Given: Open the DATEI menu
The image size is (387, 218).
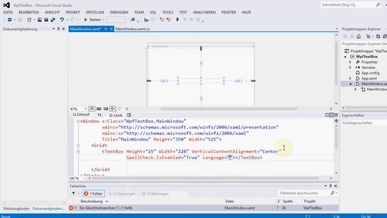Looking at the screenshot, I should [x=8, y=12].
